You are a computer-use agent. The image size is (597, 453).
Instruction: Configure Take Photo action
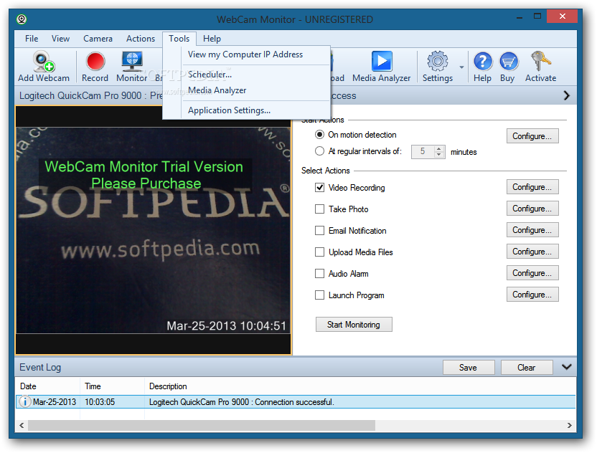(x=532, y=209)
